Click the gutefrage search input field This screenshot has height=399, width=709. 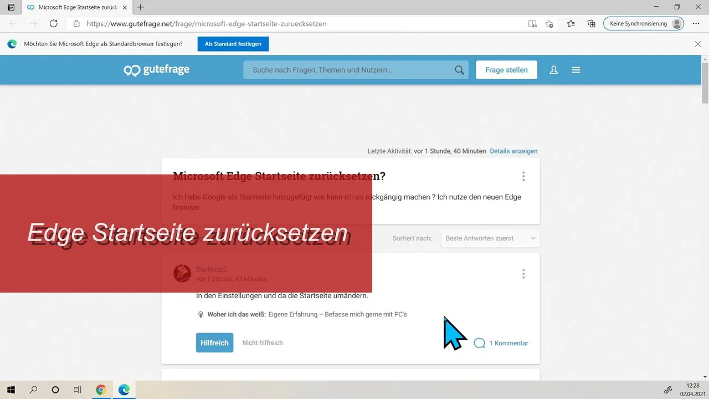(349, 70)
